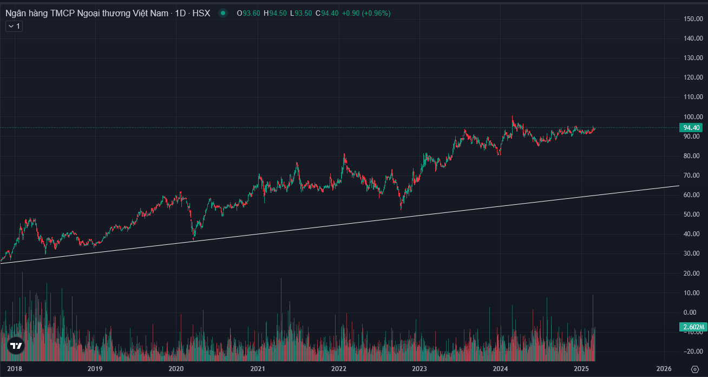Click the 40.00 price axis label

[693, 234]
